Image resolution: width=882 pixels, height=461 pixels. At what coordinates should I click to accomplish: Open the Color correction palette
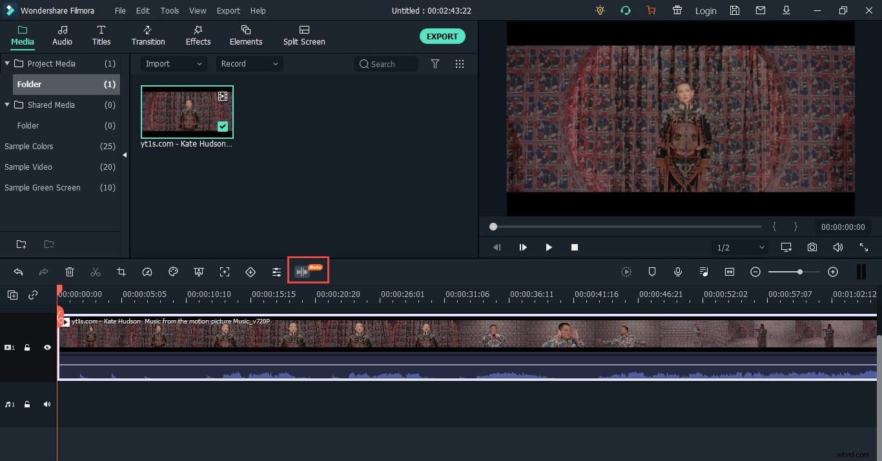tap(173, 272)
